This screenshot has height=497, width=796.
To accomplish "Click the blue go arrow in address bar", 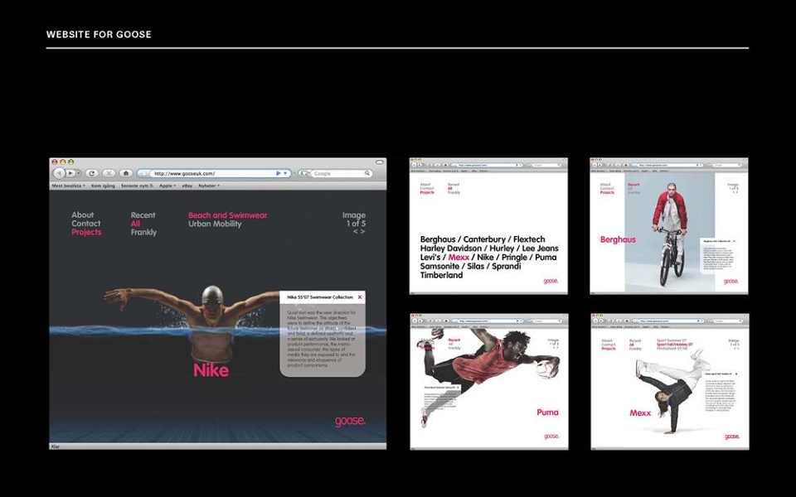I will [x=279, y=173].
